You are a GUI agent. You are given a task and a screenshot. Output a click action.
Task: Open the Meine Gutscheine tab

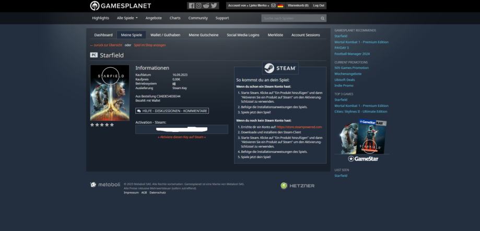pos(204,35)
